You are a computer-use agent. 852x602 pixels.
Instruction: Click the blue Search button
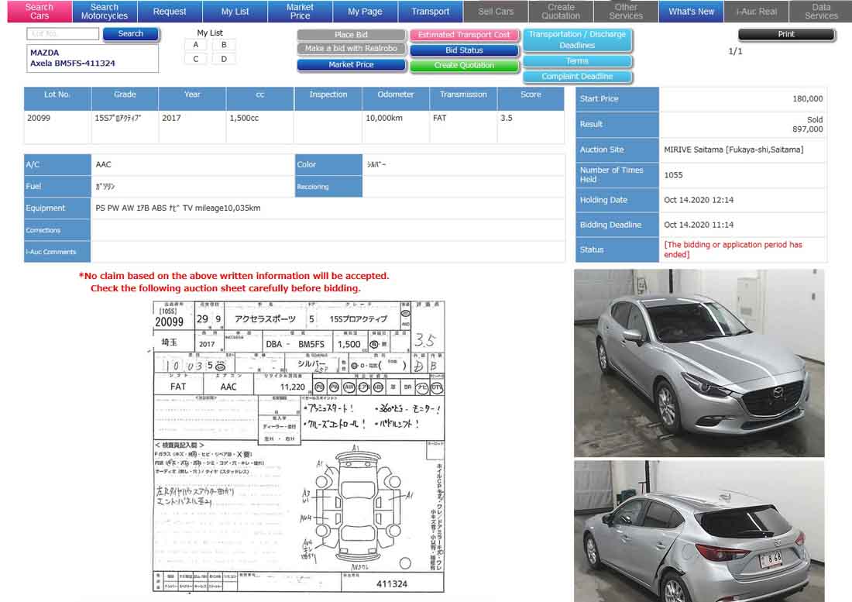131,33
